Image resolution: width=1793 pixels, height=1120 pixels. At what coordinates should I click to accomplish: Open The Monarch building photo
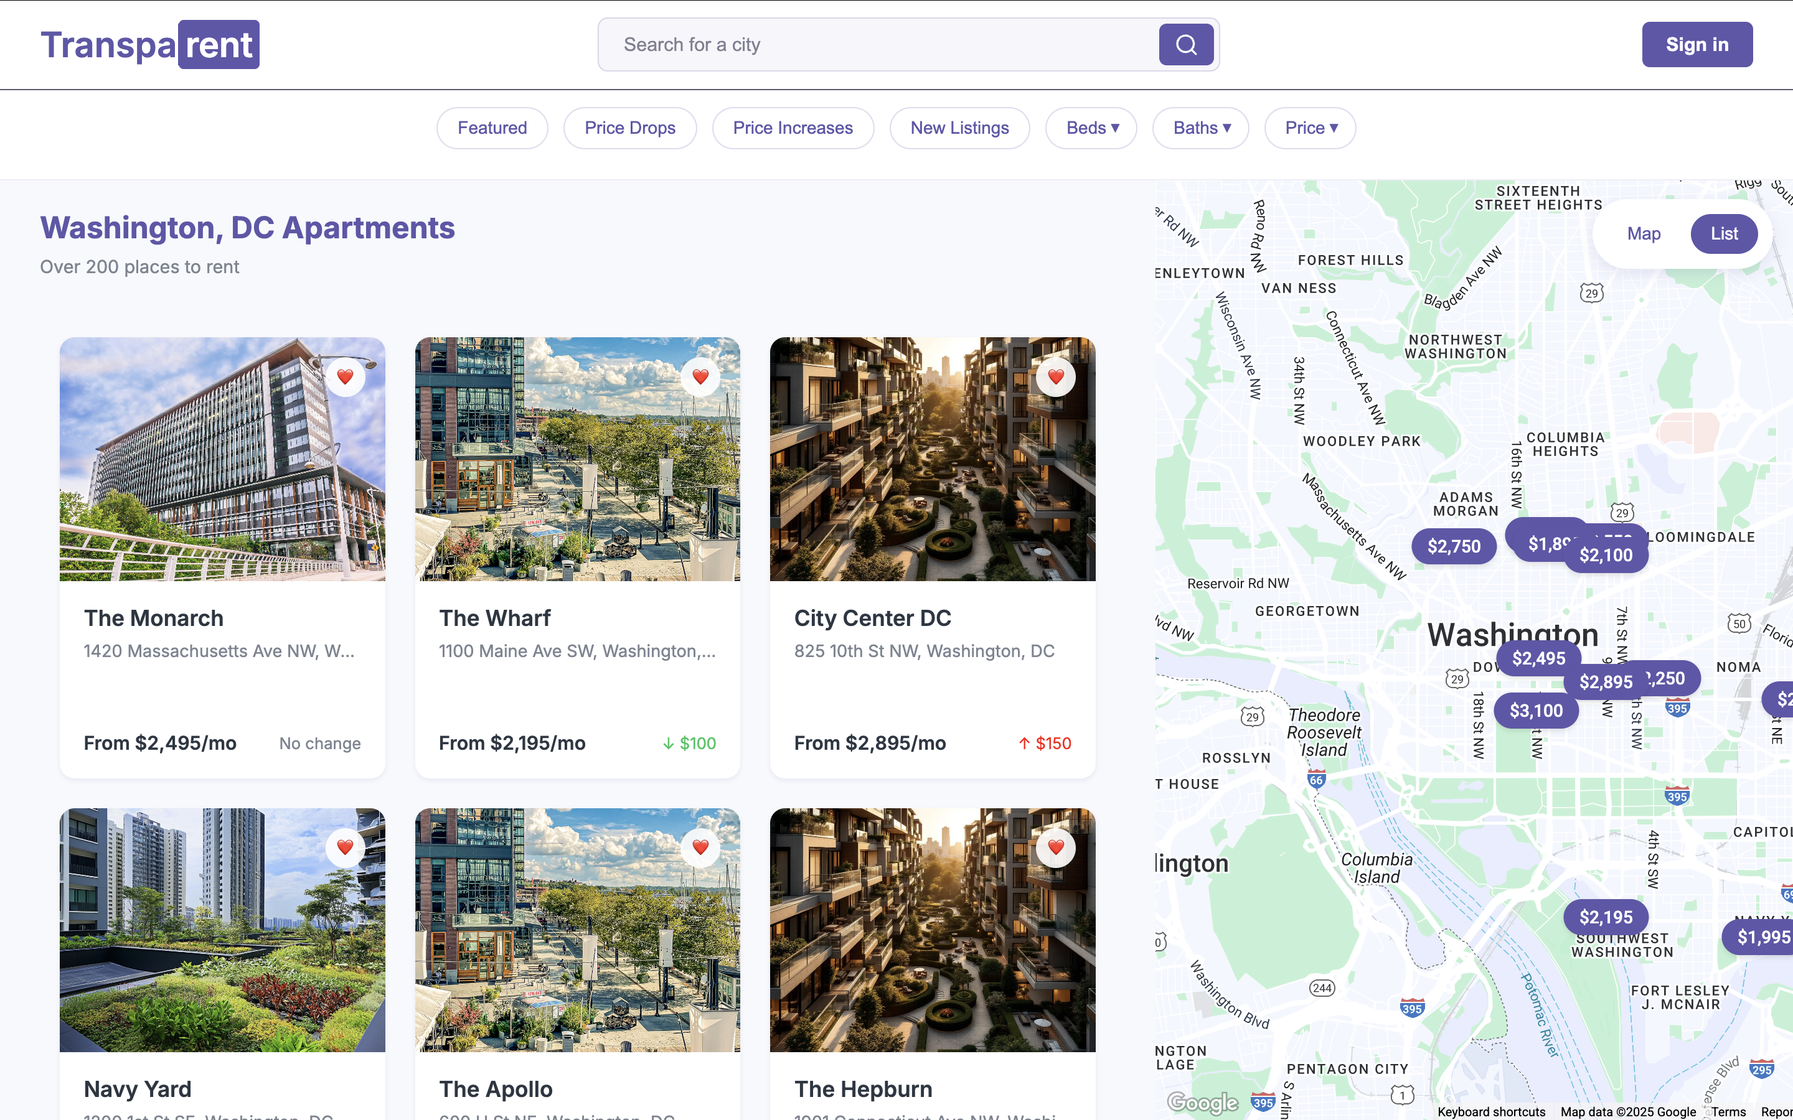(222, 459)
